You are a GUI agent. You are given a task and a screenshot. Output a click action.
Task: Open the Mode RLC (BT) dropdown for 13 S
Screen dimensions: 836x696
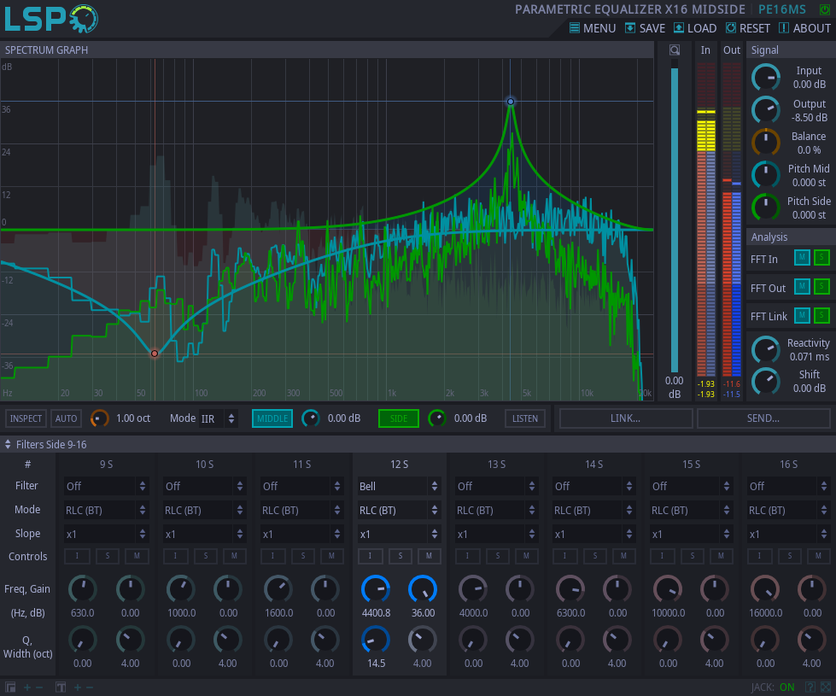496,511
